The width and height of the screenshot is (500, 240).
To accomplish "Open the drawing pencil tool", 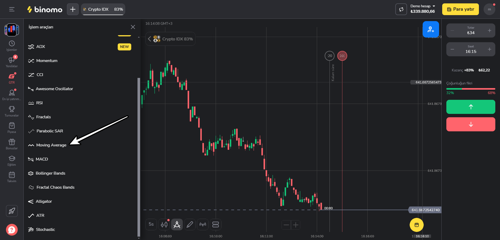I will 190,224.
